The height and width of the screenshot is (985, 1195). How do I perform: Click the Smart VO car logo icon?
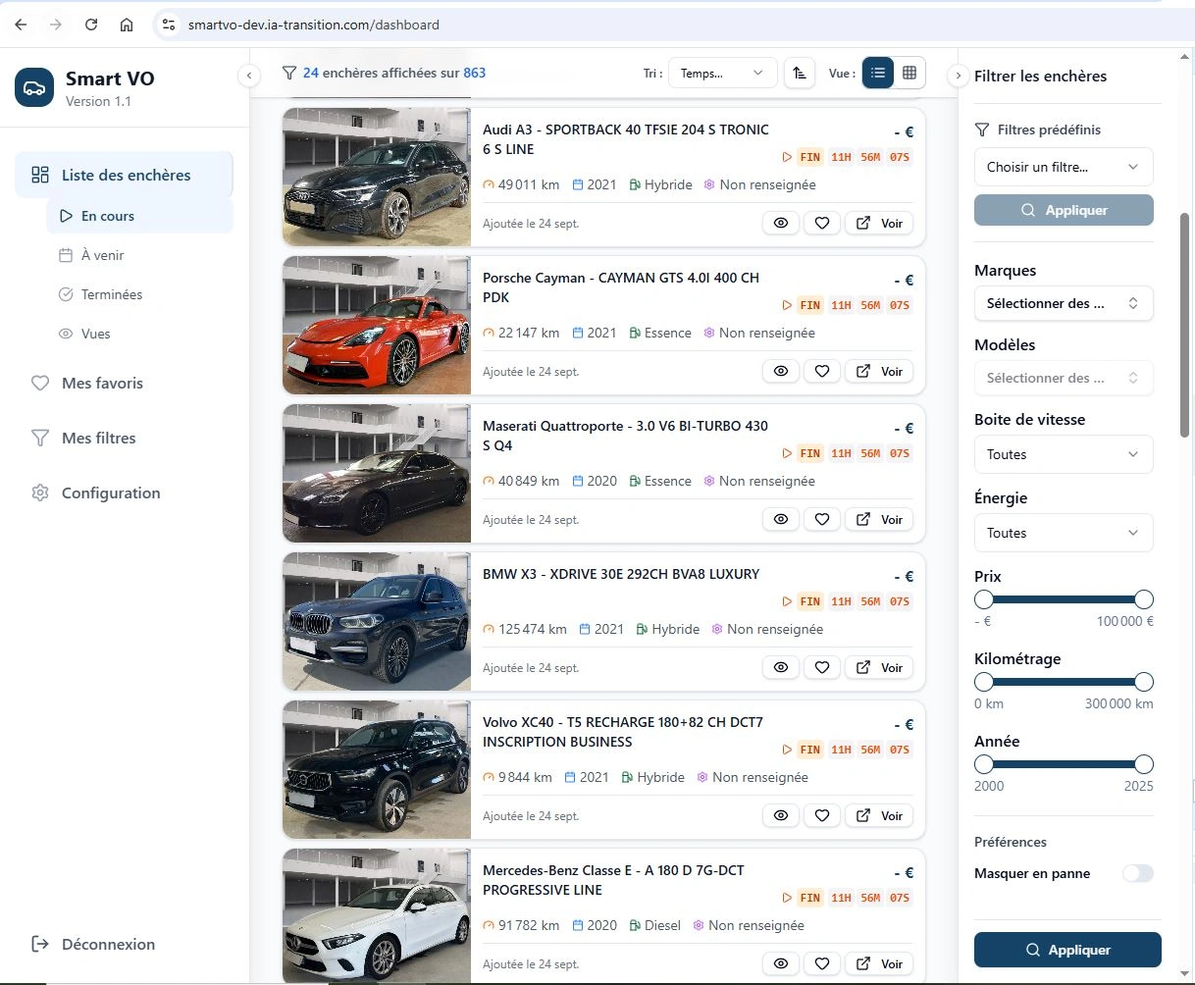coord(34,88)
